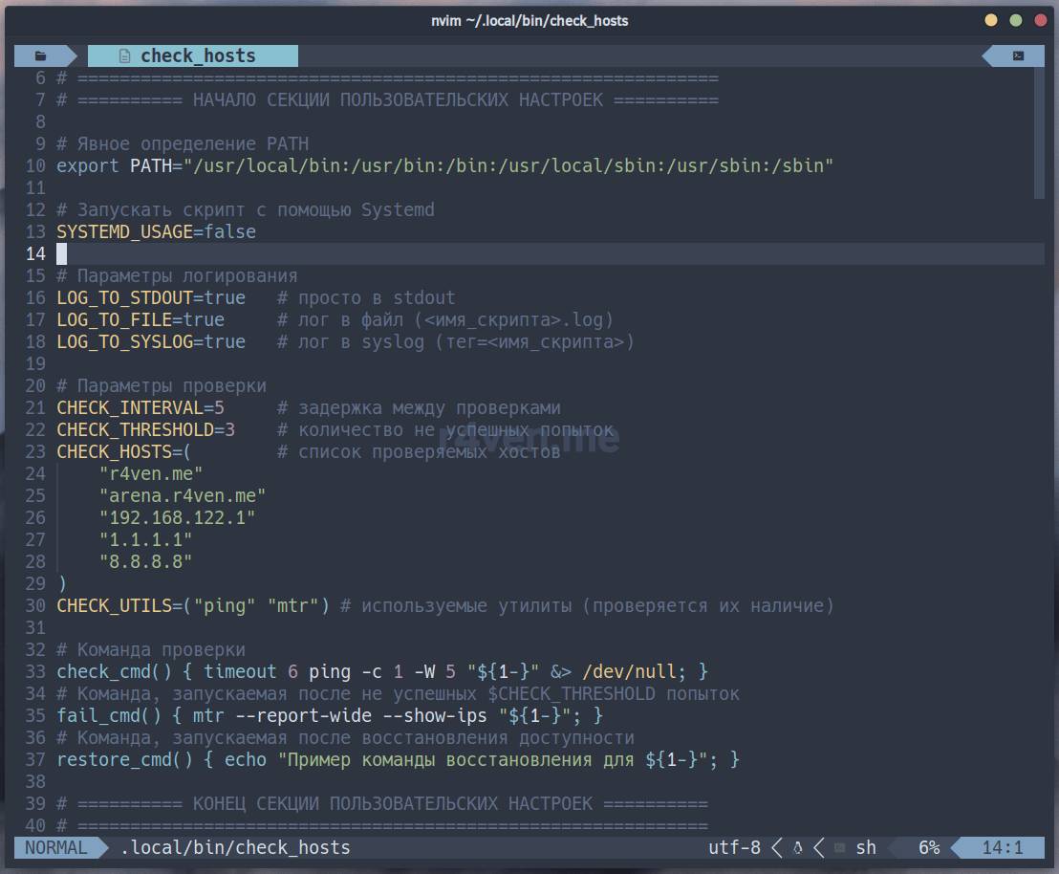Click the vertical scrollbar thumb at right
The image size is (1059, 874).
(1039, 134)
